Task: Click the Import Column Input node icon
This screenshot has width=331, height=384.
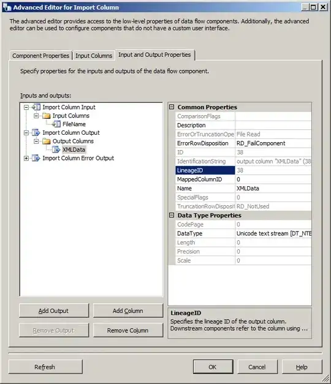Action: pyautogui.click(x=36, y=107)
